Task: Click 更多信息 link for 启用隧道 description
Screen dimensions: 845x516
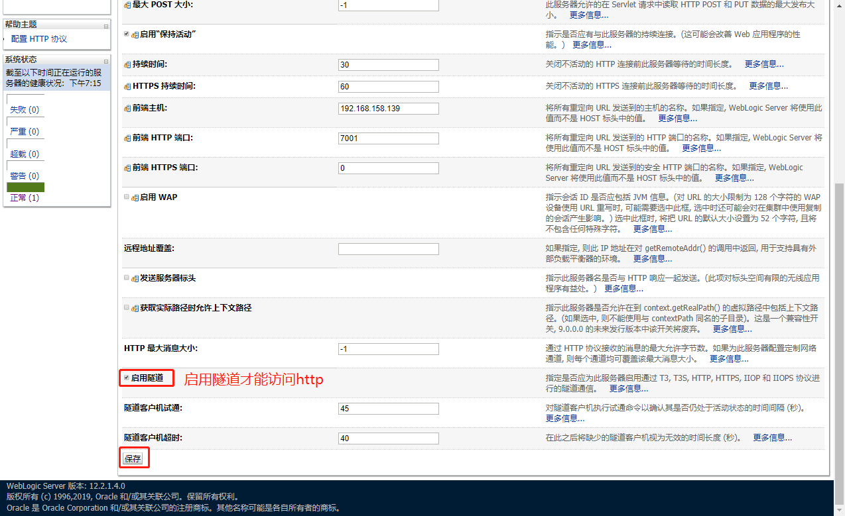Action: pyautogui.click(x=629, y=389)
